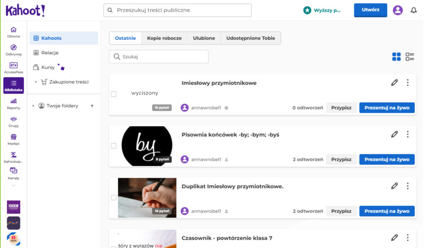
Task: Switch to grid view layout
Action: tap(396, 56)
